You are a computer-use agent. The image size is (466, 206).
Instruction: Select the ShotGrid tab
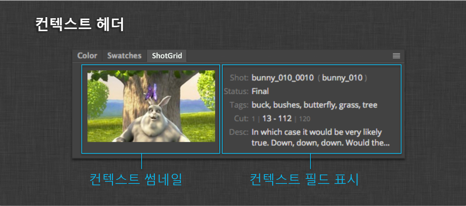tap(166, 56)
